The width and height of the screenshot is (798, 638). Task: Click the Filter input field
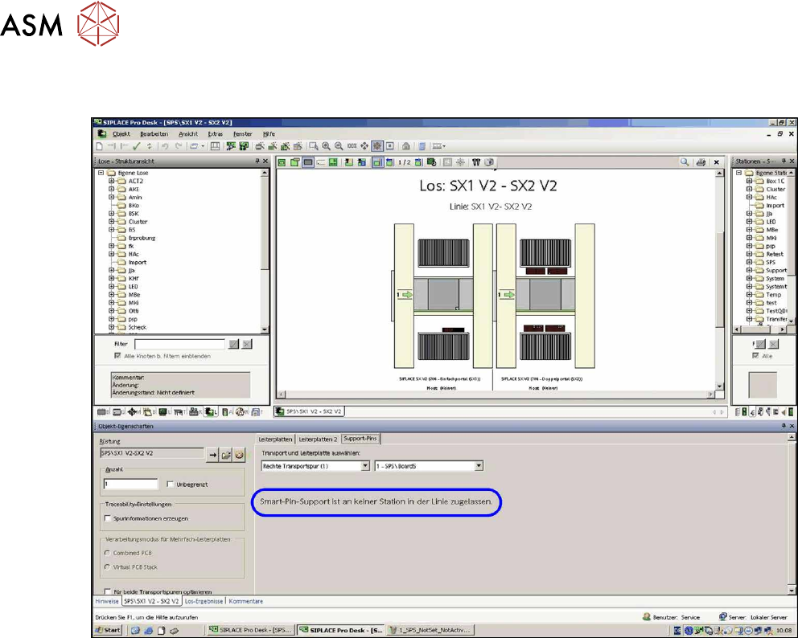tap(179, 344)
